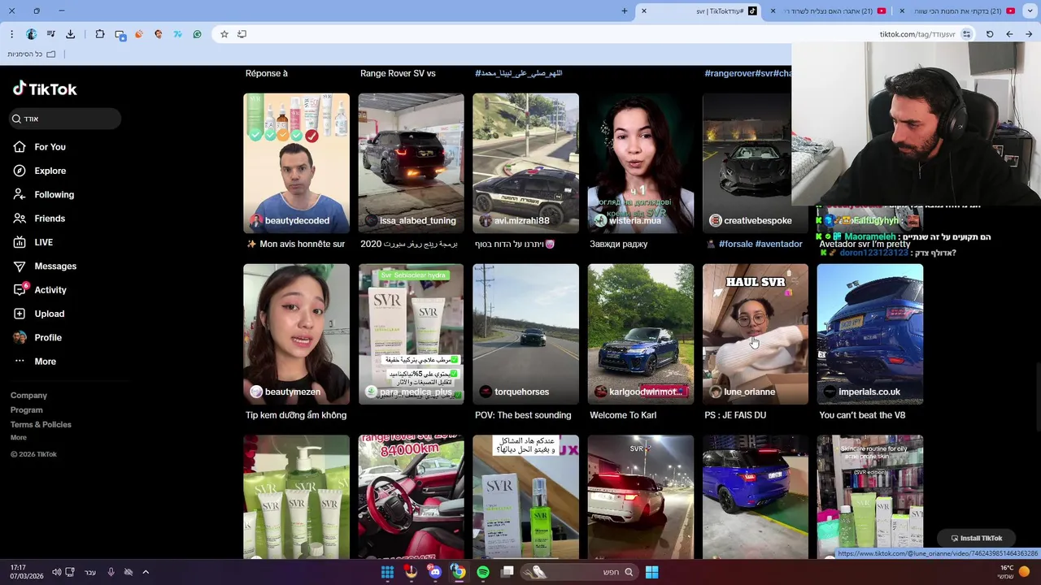The image size is (1041, 585).
Task: Open site information icon in address bar
Action: (x=966, y=34)
